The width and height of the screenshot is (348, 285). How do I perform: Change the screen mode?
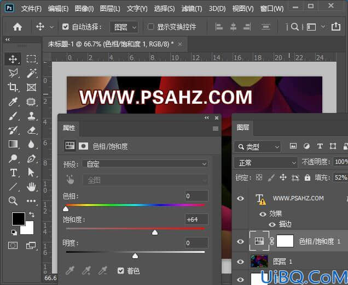pos(31,245)
